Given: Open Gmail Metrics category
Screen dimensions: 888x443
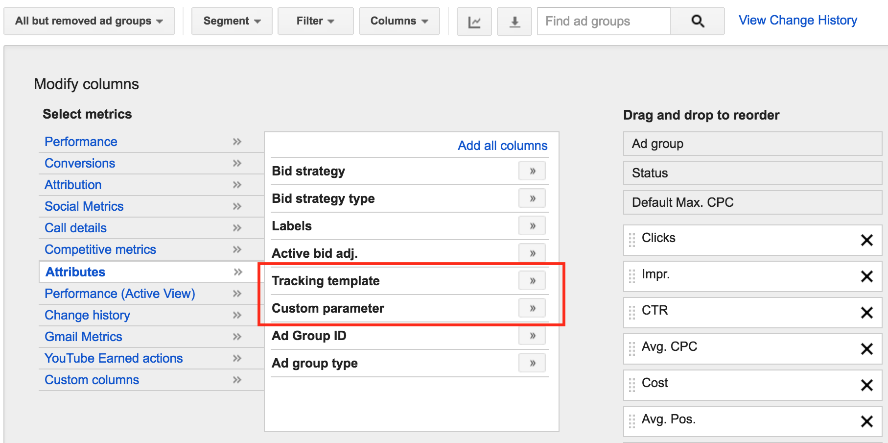Looking at the screenshot, I should [84, 337].
